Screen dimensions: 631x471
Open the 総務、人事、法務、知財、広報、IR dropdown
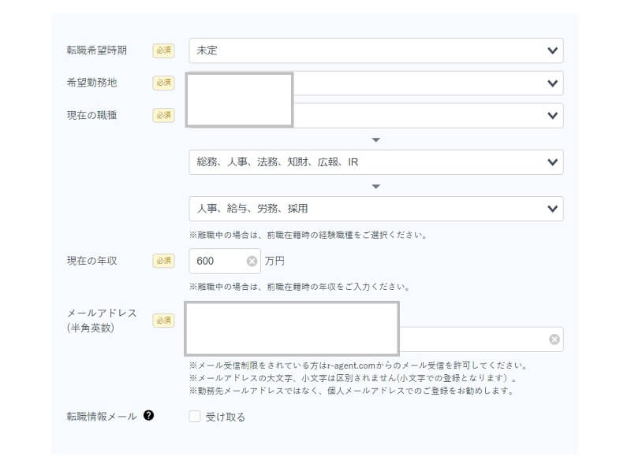pos(375,162)
